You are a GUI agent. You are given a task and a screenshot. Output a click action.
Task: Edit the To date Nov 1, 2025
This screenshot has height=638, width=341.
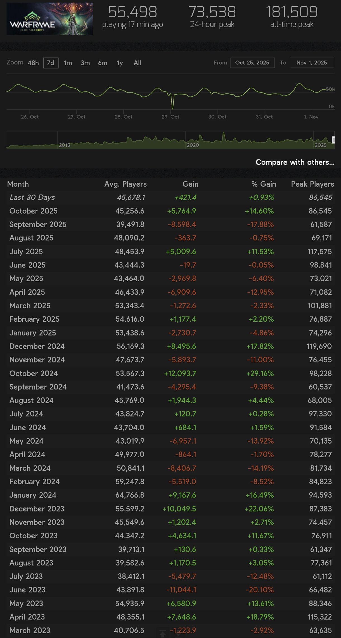312,63
